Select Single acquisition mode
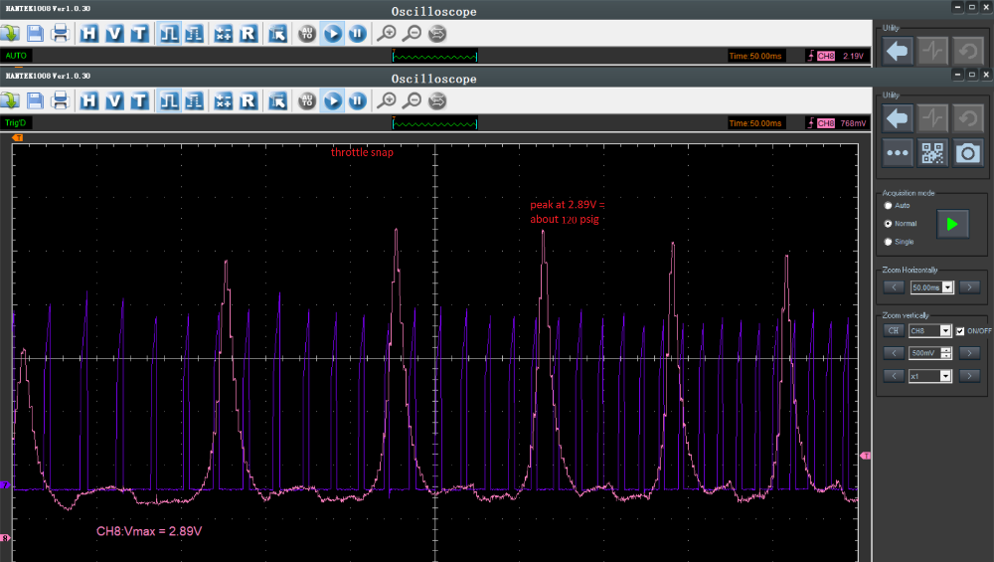Image resolution: width=994 pixels, height=562 pixels. coord(888,242)
